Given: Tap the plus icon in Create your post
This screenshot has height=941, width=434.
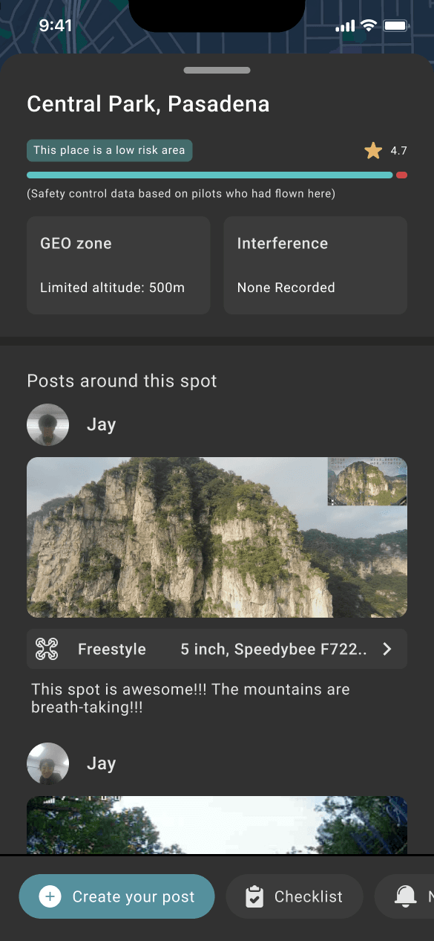Looking at the screenshot, I should [50, 896].
